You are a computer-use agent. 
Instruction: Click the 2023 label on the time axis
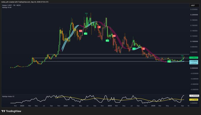(x=22, y=106)
